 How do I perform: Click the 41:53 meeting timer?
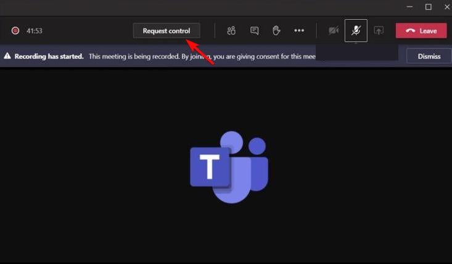click(34, 31)
